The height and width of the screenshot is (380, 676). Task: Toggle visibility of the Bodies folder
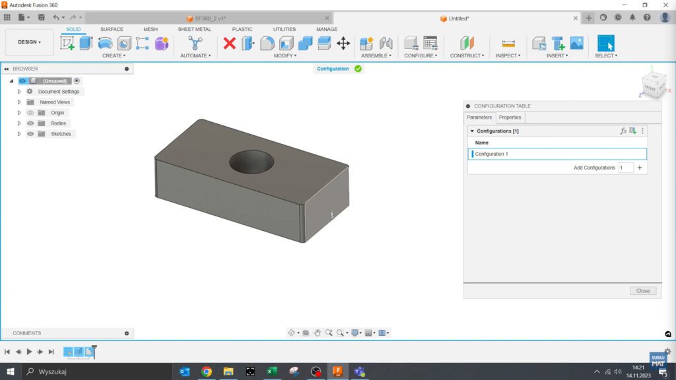[31, 123]
